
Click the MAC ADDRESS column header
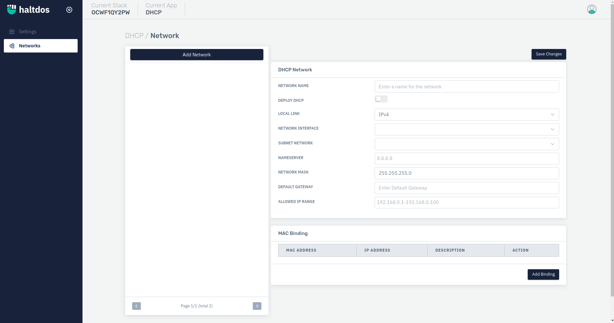point(317,250)
